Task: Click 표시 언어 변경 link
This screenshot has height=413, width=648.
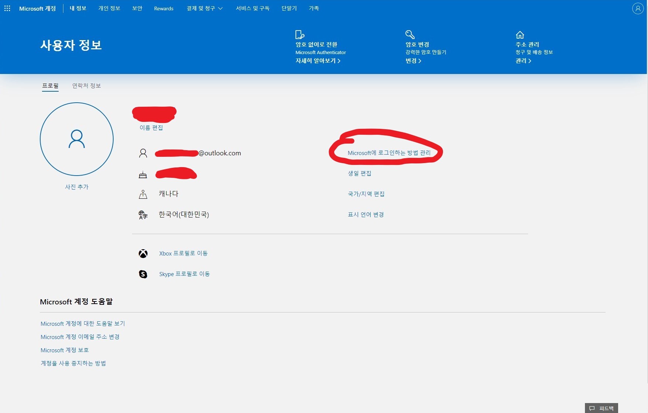Action: coord(366,215)
